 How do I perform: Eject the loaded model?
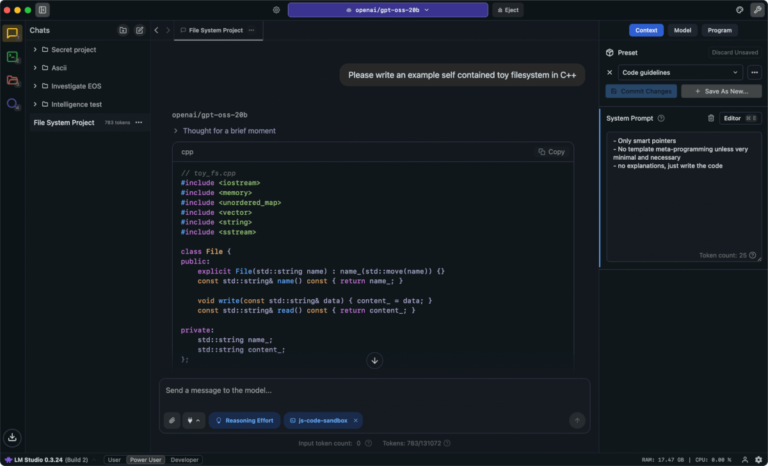click(508, 10)
